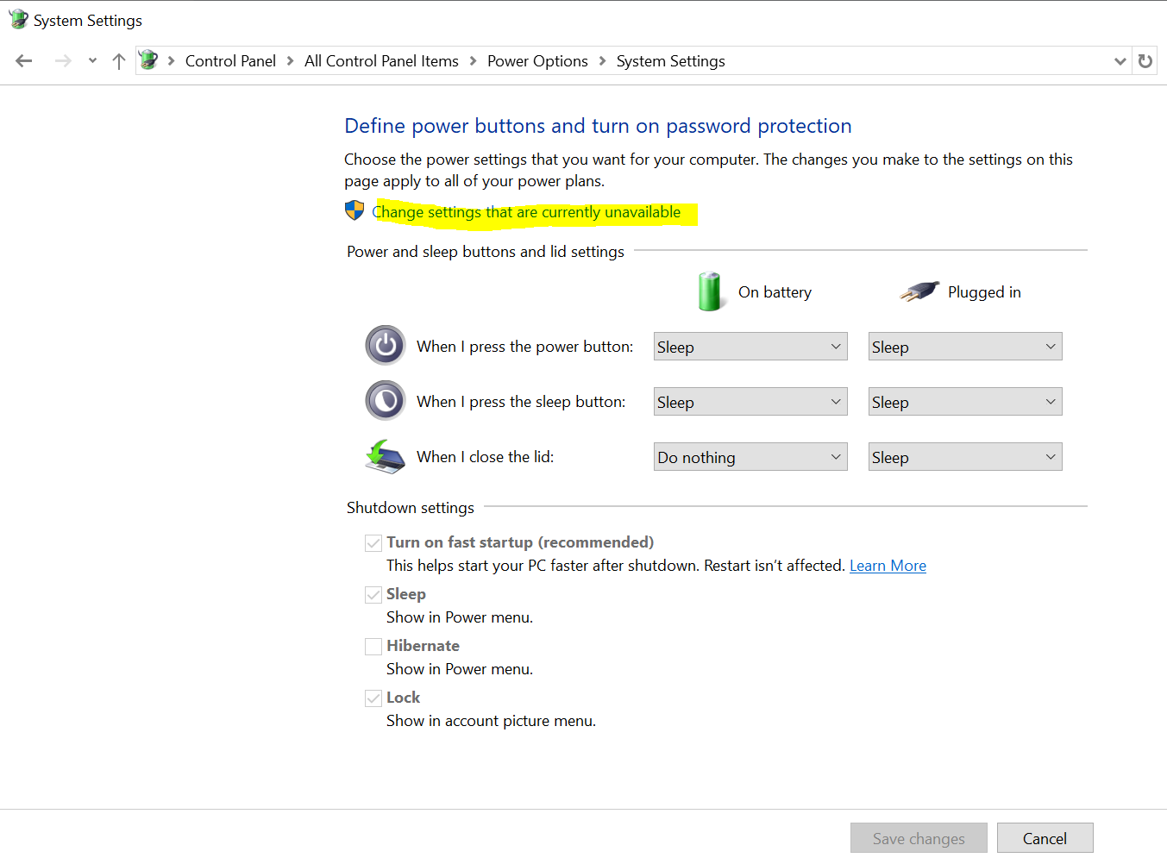Click the UAC shield icon
The height and width of the screenshot is (864, 1167).
coord(354,211)
